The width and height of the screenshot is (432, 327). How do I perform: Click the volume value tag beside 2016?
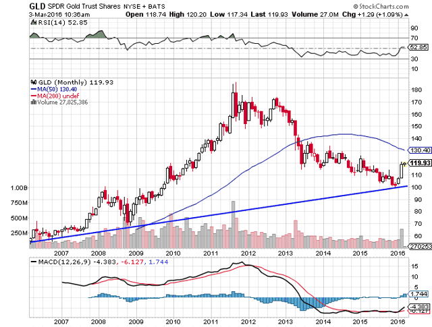point(420,247)
